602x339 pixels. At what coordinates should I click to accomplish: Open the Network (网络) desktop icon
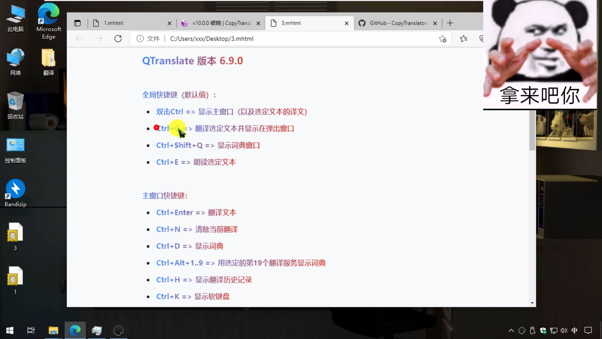click(15, 62)
